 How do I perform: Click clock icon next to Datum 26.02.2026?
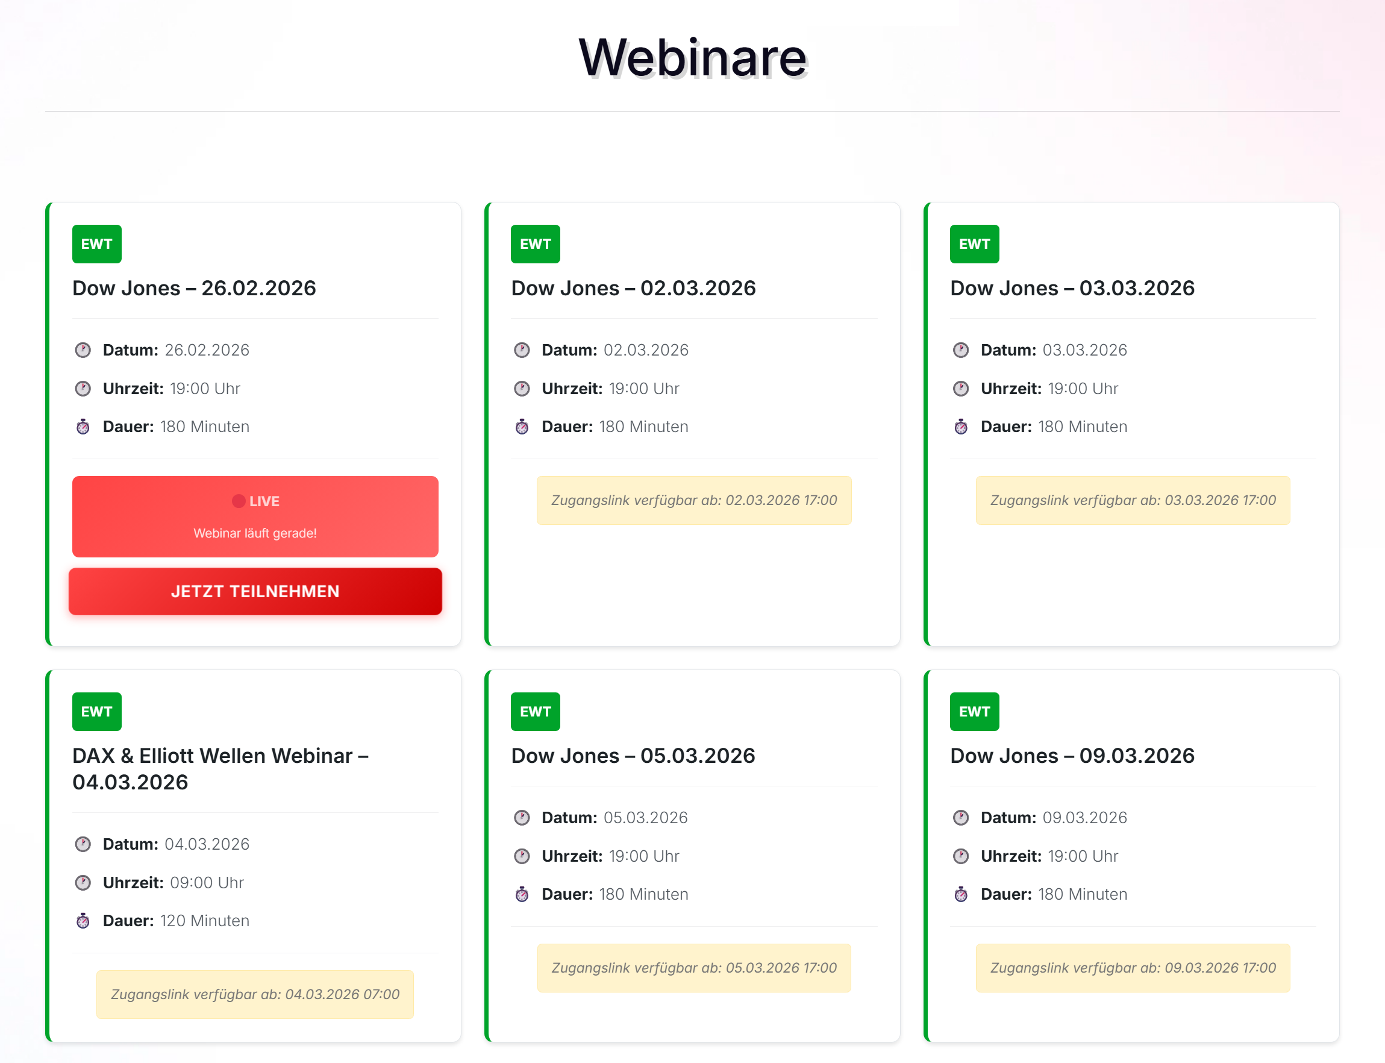click(83, 350)
